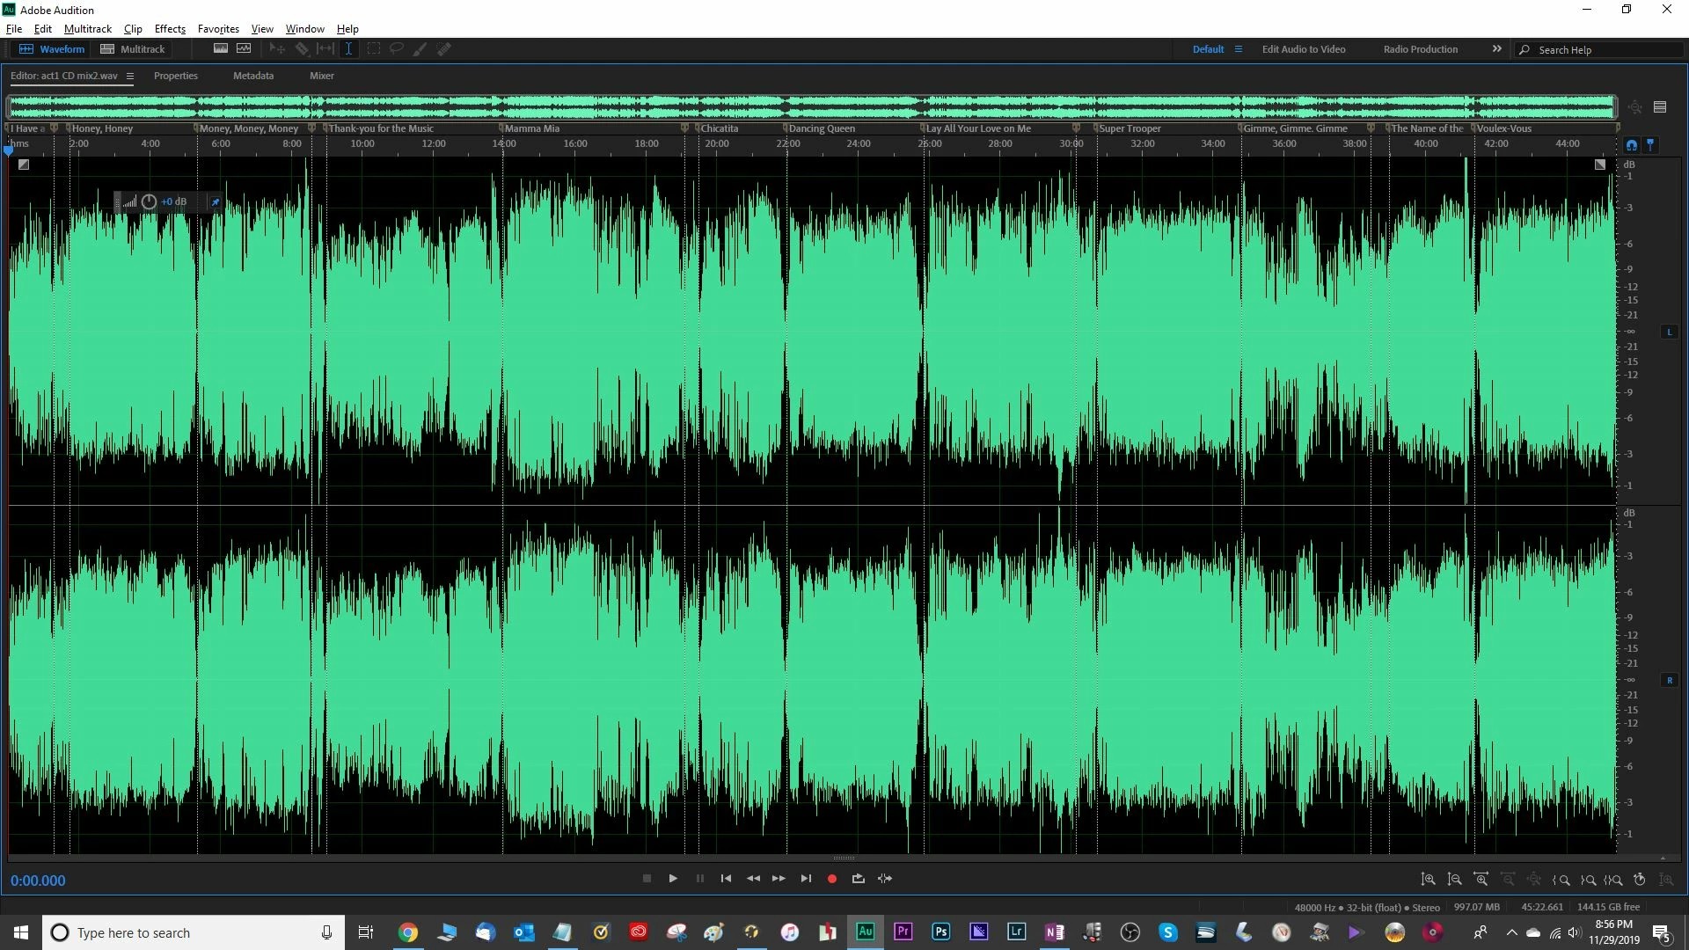Image resolution: width=1689 pixels, height=950 pixels.
Task: Toggle the right channel R button
Action: coord(1670,681)
